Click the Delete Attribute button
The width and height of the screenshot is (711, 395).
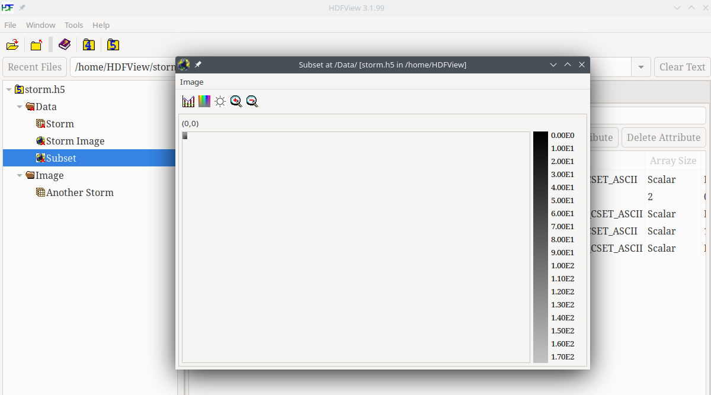pos(663,137)
